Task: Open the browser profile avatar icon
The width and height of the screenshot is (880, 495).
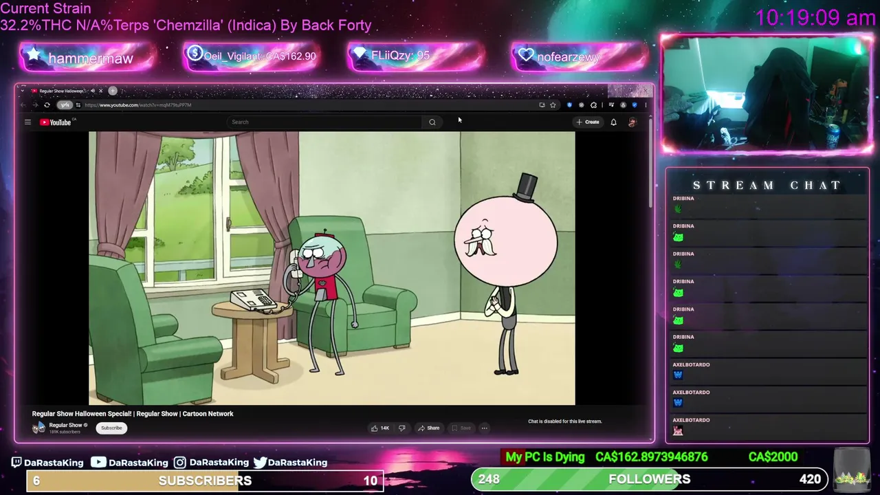Action: (x=623, y=105)
